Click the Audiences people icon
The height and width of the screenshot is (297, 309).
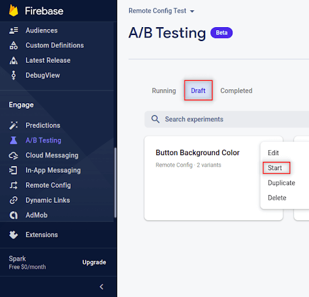(13, 31)
